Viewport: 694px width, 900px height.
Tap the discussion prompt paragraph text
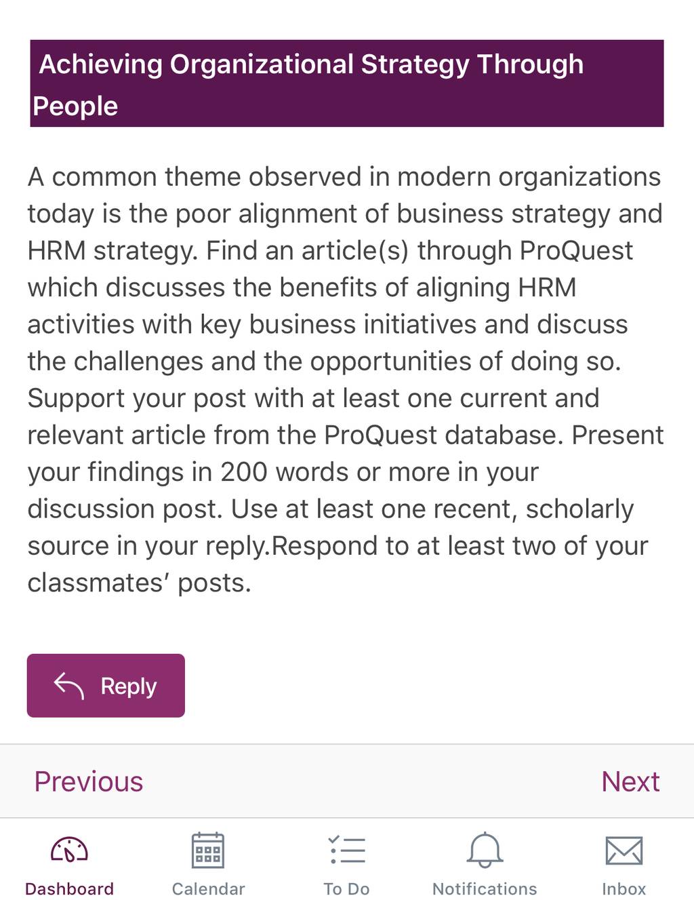(x=346, y=380)
